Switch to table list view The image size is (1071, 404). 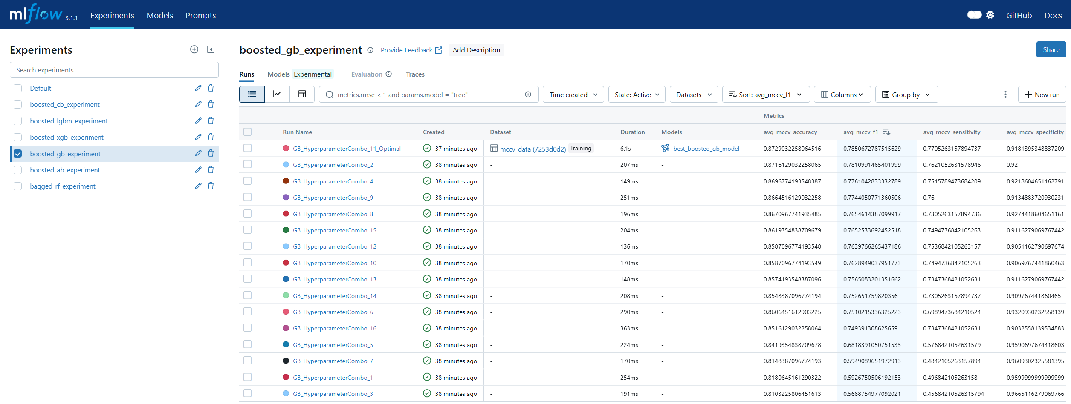coord(252,94)
